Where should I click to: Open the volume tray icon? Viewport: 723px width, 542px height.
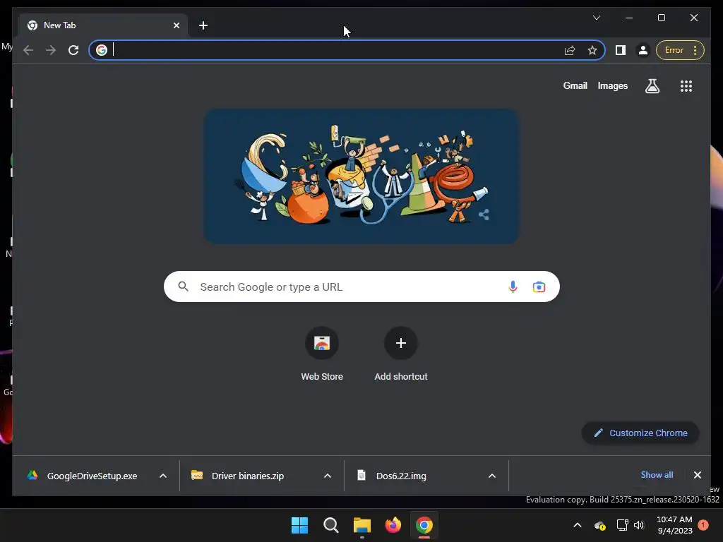(x=639, y=525)
